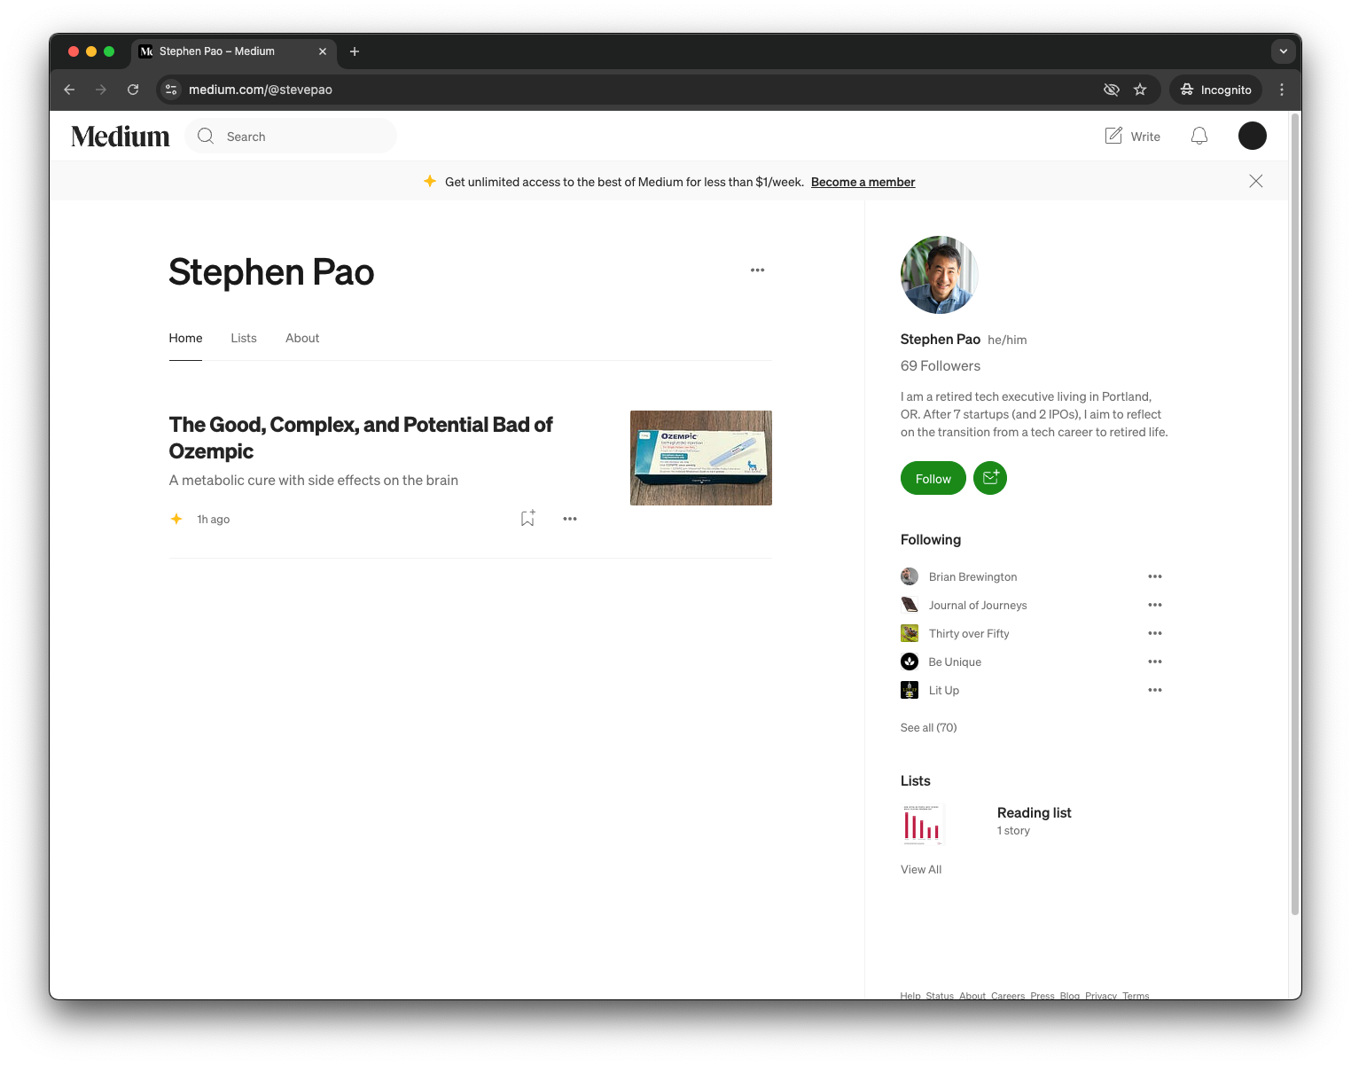Save the Ozempic story with bookmark icon
The image size is (1351, 1065).
(527, 519)
